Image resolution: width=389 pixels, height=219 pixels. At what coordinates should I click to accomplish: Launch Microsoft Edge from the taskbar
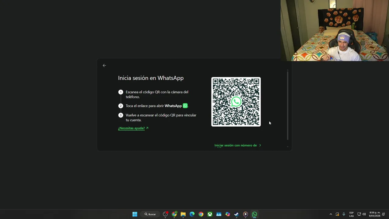[192, 214]
